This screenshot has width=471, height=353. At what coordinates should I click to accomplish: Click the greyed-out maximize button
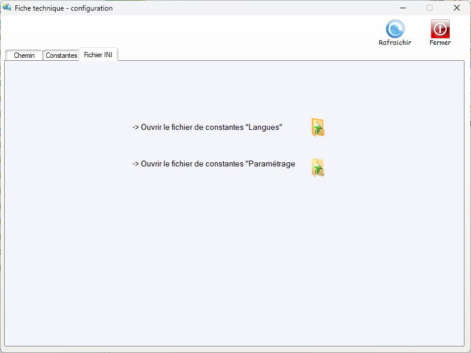coord(430,8)
